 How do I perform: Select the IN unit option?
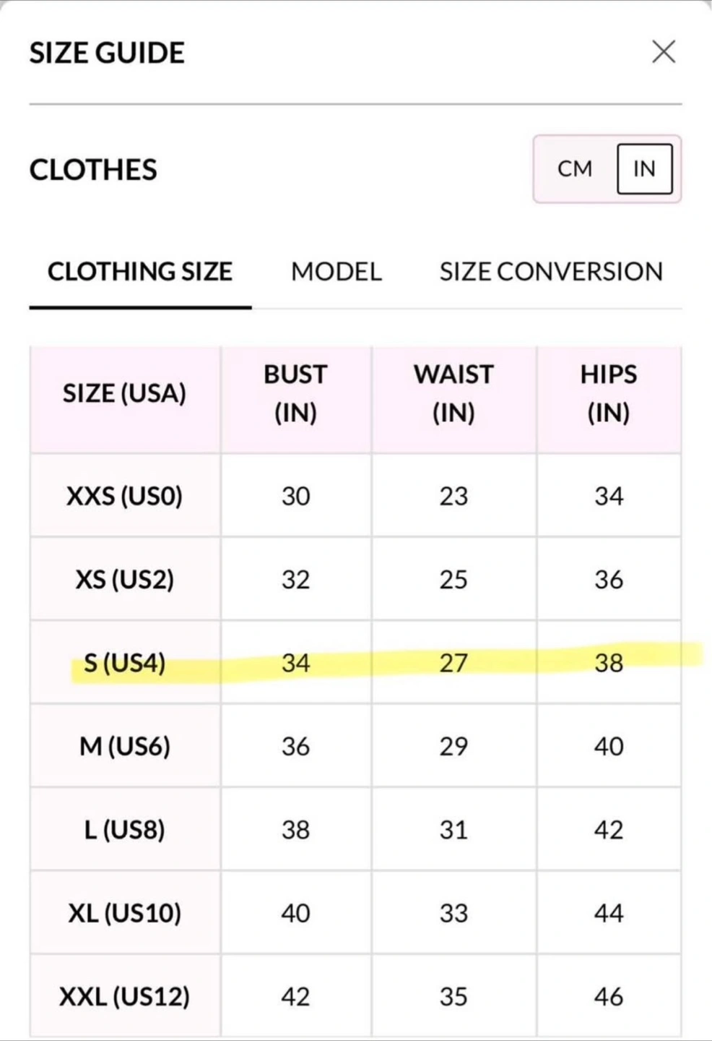point(644,168)
